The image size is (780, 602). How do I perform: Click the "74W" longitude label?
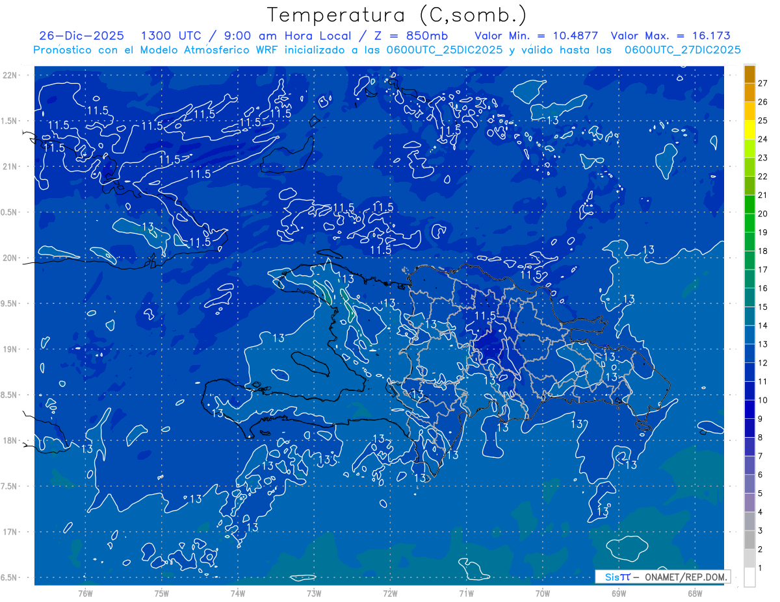pos(238,594)
